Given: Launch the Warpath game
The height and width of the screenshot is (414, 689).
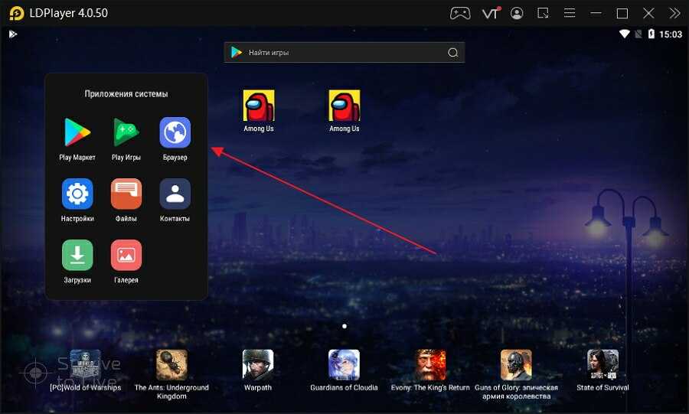Looking at the screenshot, I should tap(258, 365).
